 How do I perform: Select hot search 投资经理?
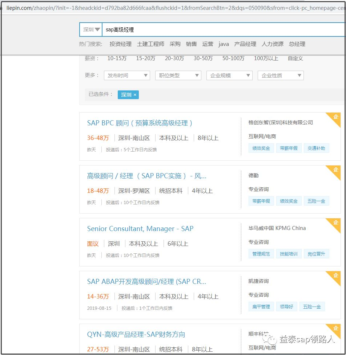click(121, 44)
